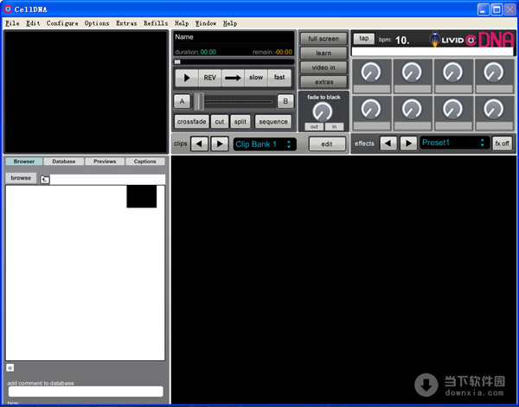Switch to the Database tab
The image size is (519, 407).
[x=63, y=162]
